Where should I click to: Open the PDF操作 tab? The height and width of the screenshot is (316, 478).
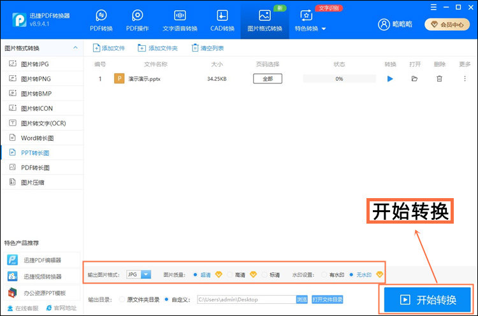tap(138, 20)
